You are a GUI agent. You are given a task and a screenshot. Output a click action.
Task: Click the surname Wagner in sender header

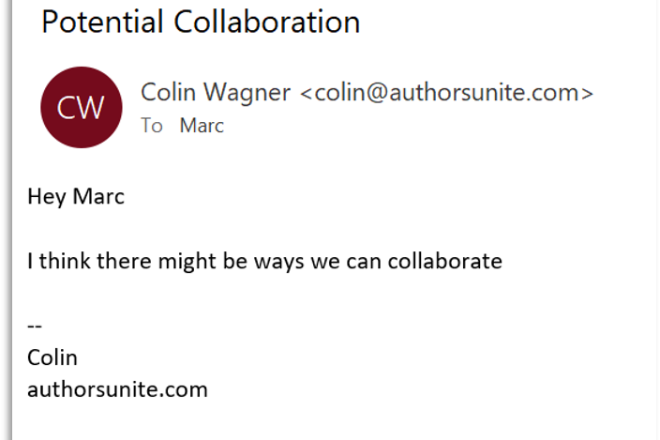[x=254, y=93]
